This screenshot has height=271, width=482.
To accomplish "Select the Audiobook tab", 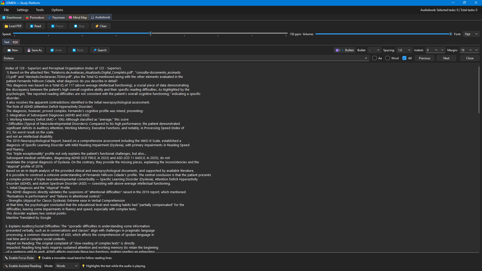I will click(x=100, y=17).
